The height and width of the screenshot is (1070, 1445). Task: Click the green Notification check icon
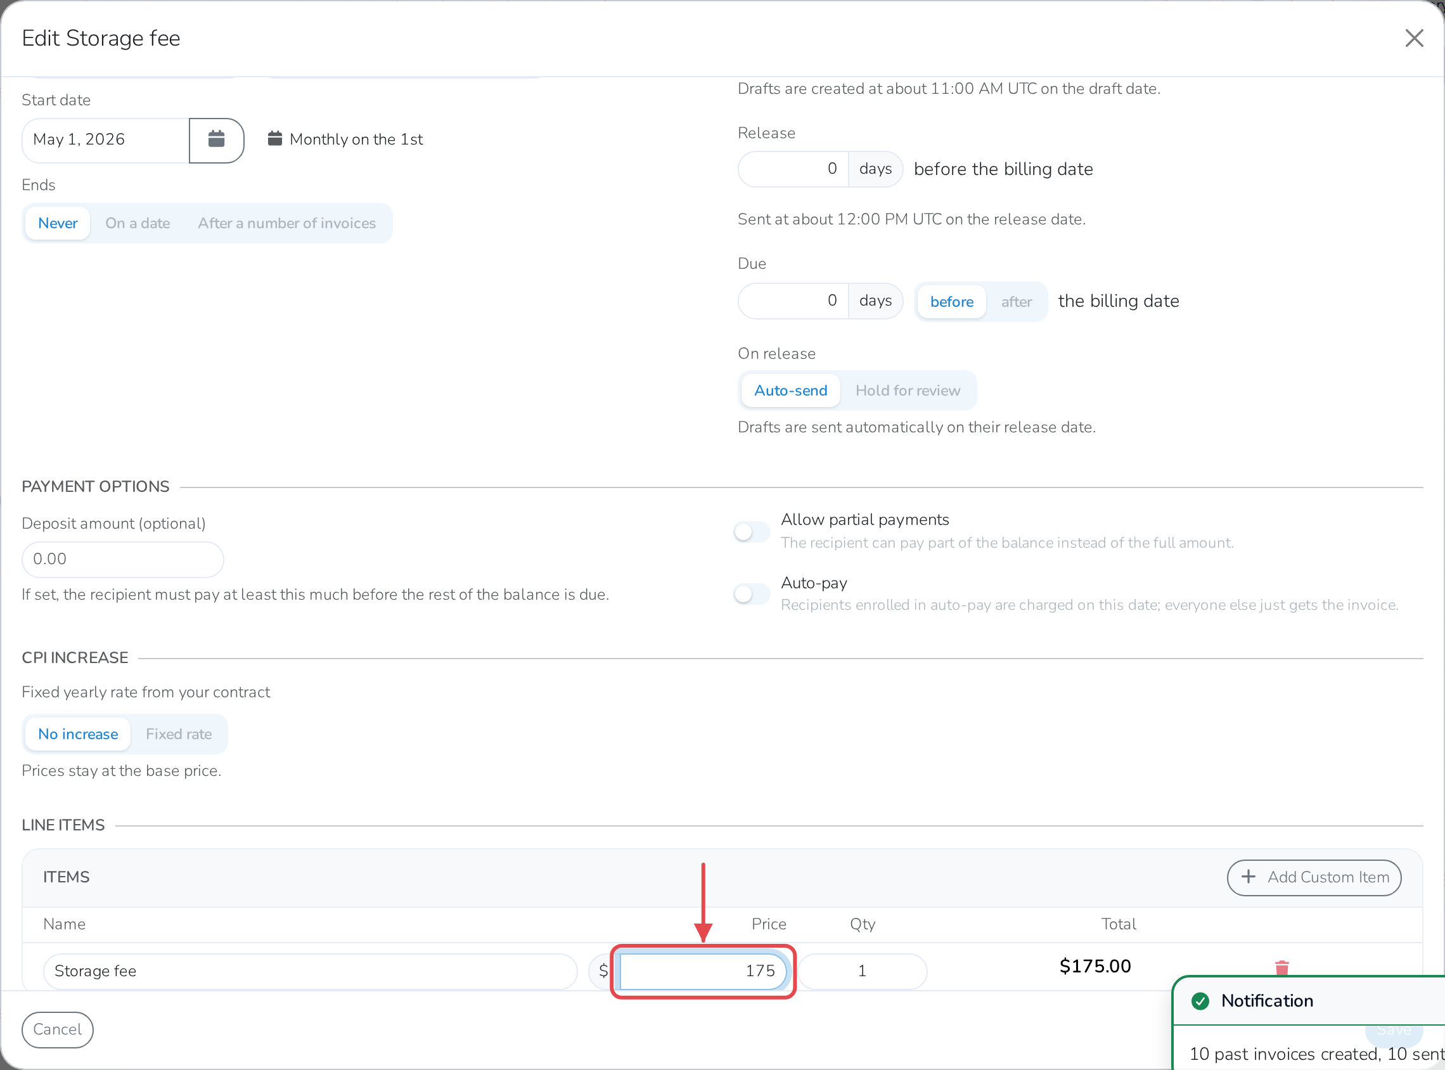click(x=1200, y=1002)
